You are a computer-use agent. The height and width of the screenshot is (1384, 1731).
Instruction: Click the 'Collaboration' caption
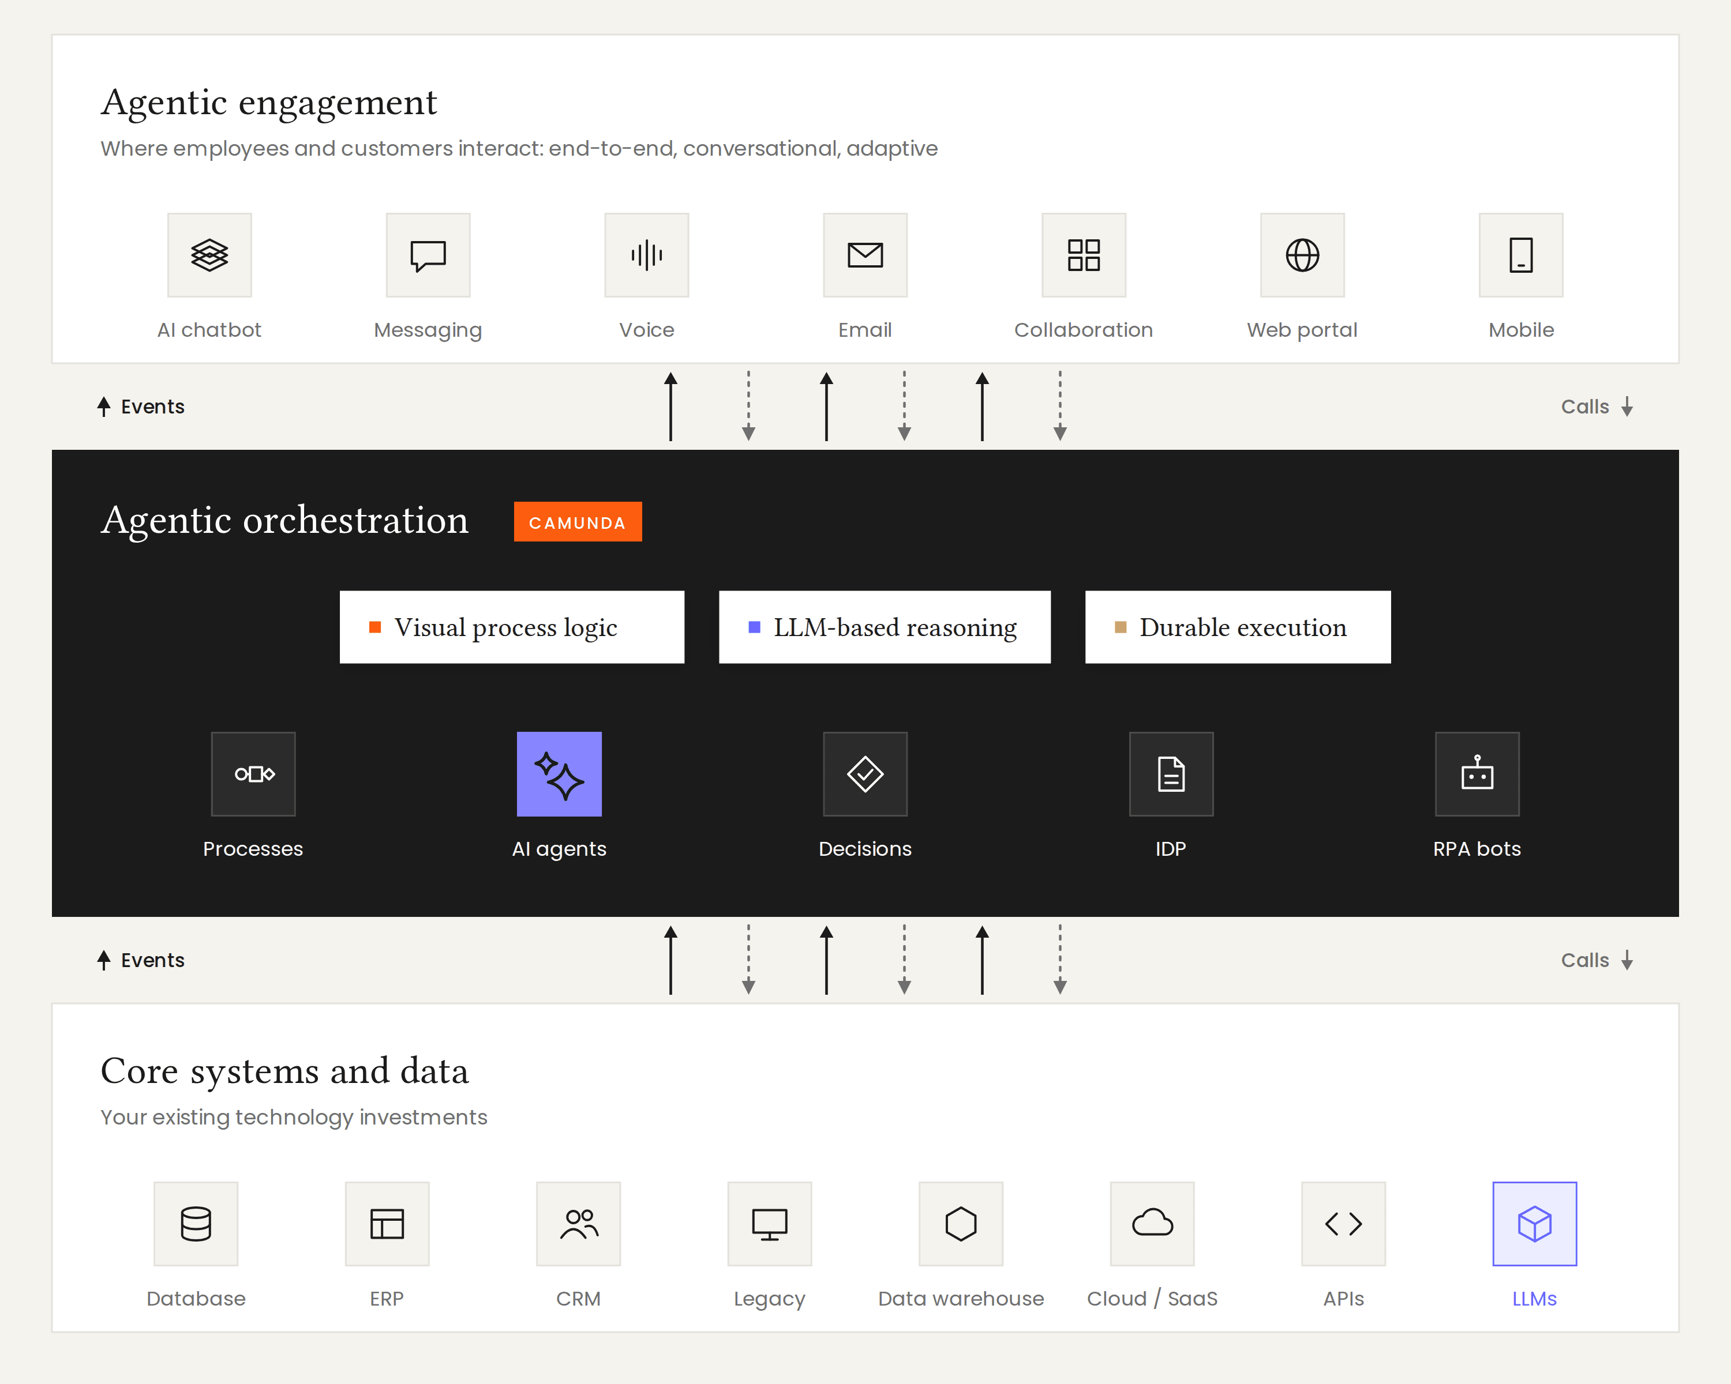(1084, 330)
